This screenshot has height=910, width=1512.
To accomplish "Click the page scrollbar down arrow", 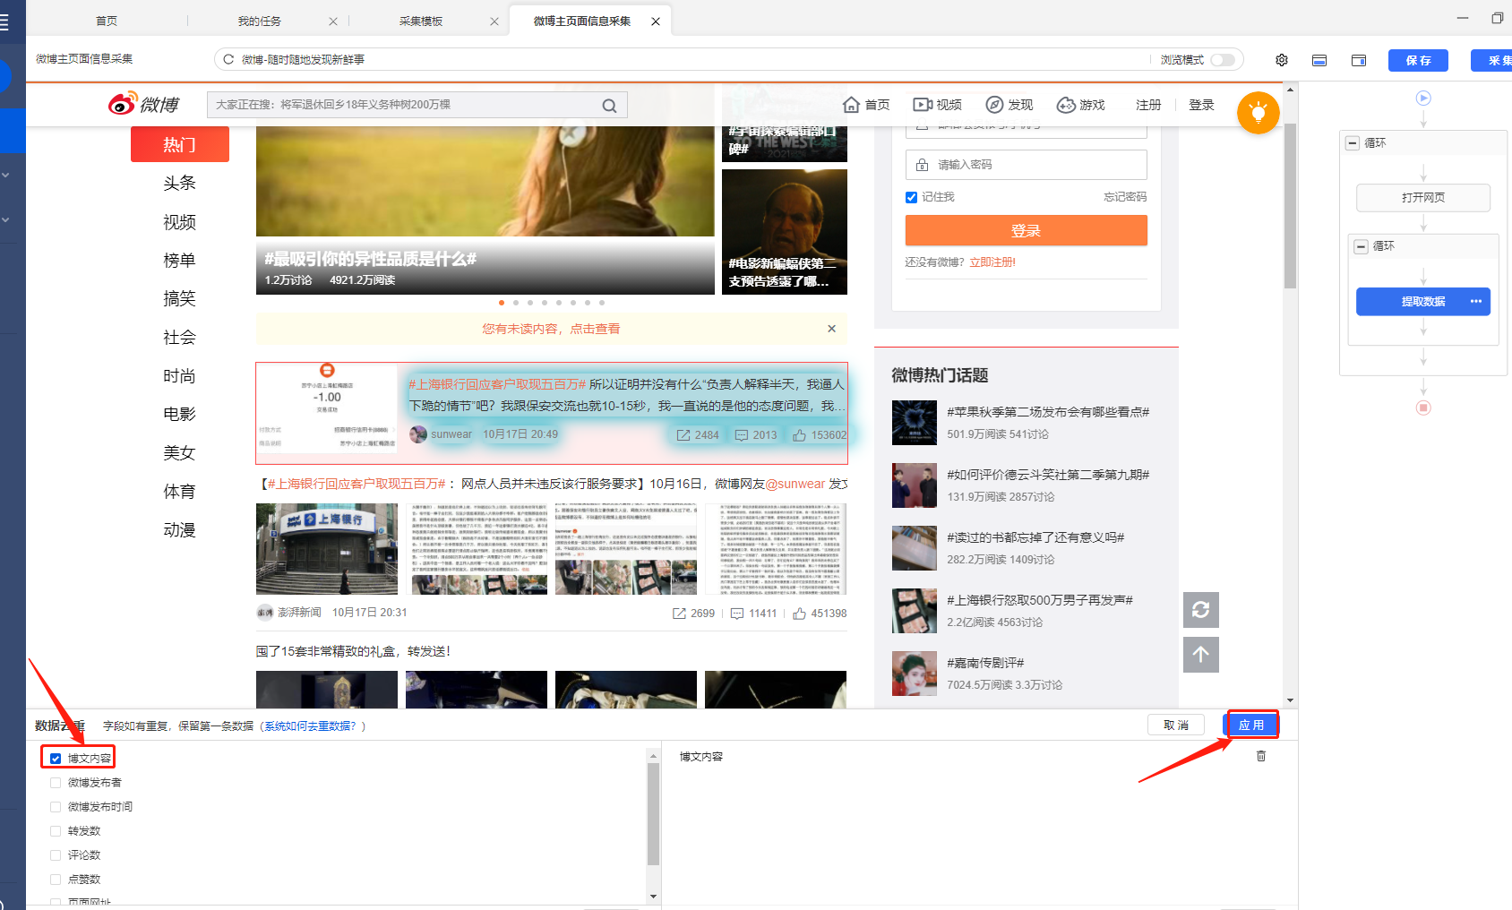I will 1290,700.
